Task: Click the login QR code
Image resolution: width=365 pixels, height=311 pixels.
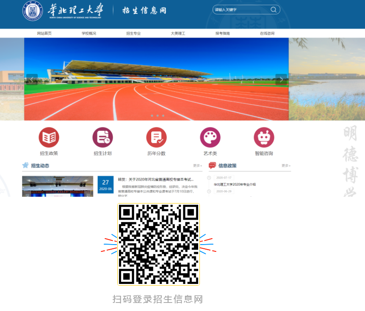Action: click(158, 244)
